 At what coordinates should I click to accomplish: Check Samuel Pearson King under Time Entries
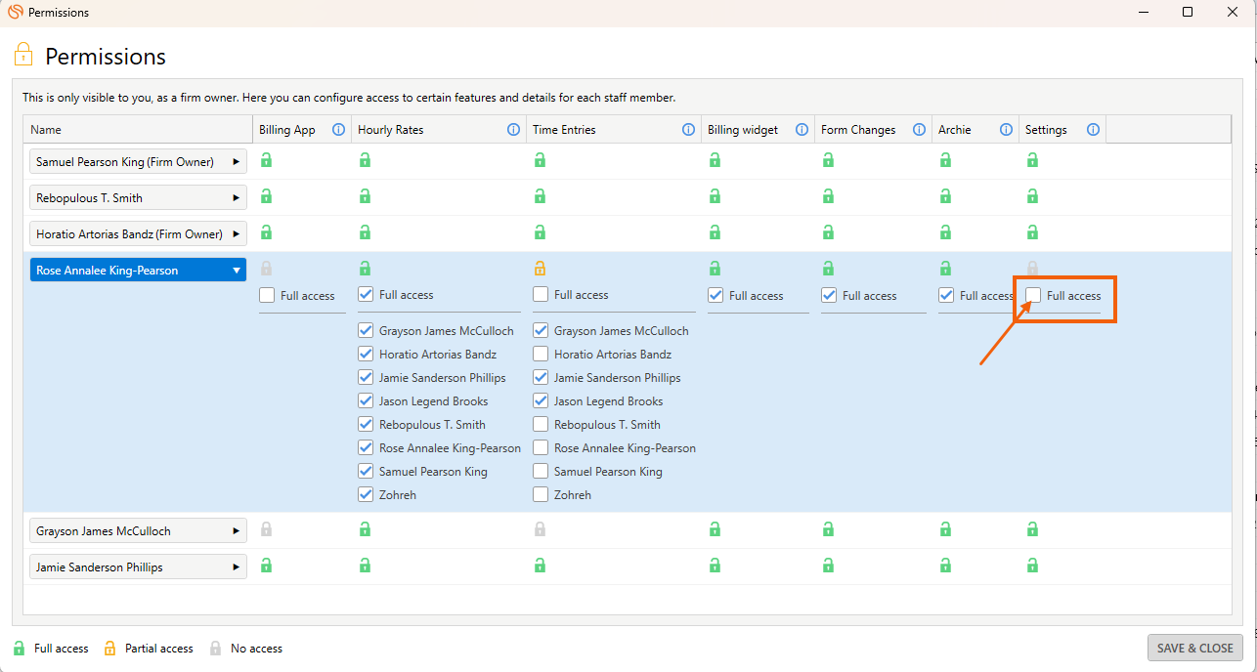tap(541, 472)
